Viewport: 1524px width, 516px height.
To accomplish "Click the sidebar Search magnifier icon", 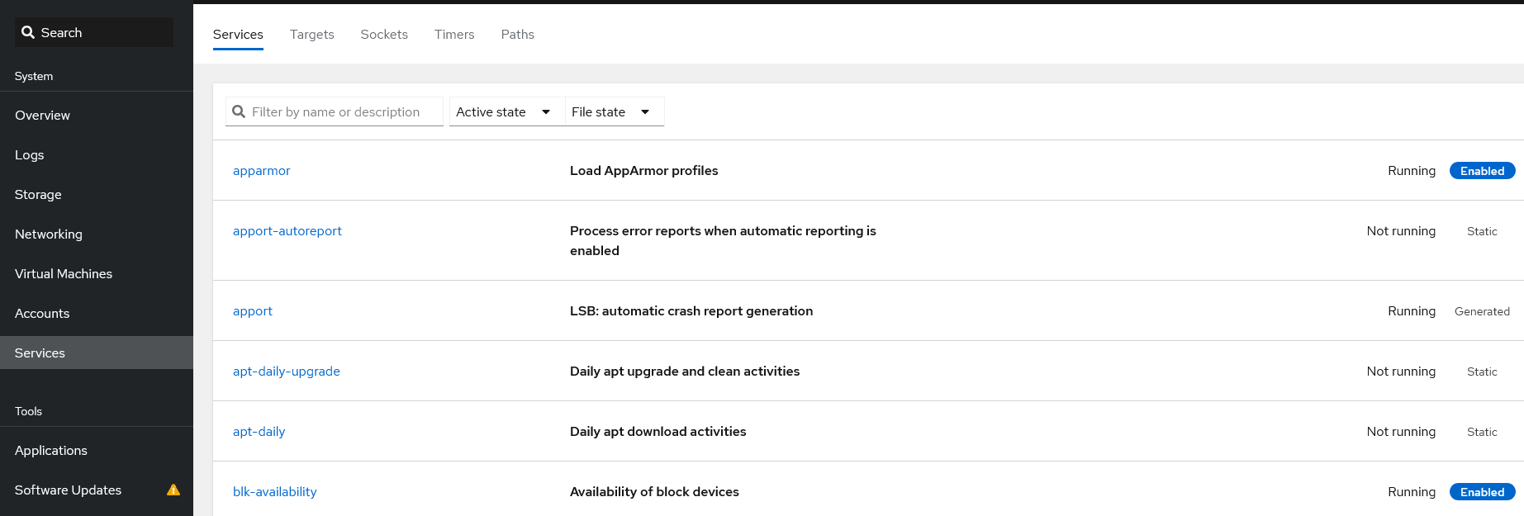I will click(28, 32).
